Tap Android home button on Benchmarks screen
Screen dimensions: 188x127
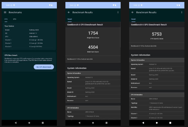coord(29,123)
